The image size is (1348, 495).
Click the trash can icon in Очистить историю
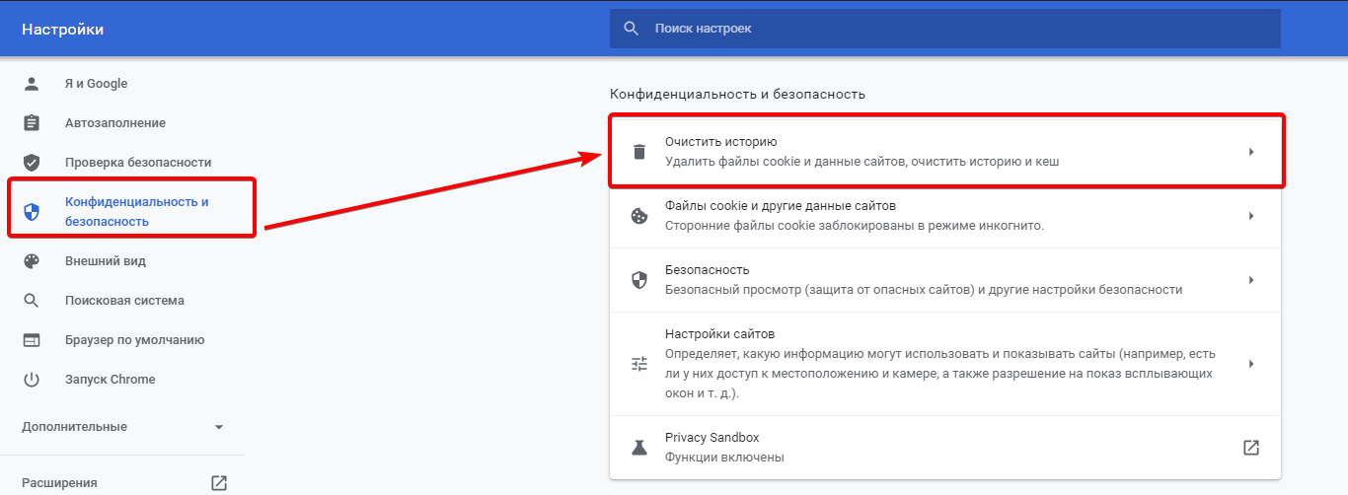point(639,152)
